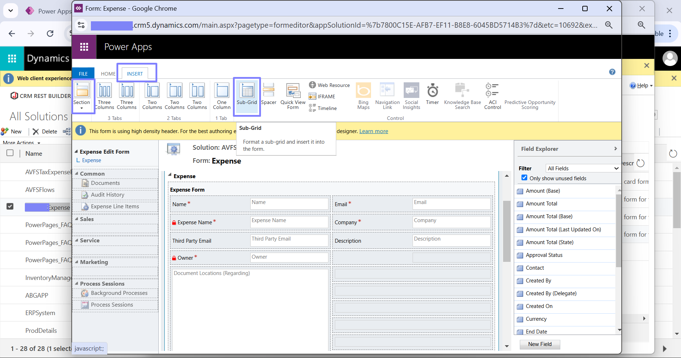This screenshot has width=681, height=358.
Task: Collapse the Field Explorer panel
Action: (x=615, y=149)
